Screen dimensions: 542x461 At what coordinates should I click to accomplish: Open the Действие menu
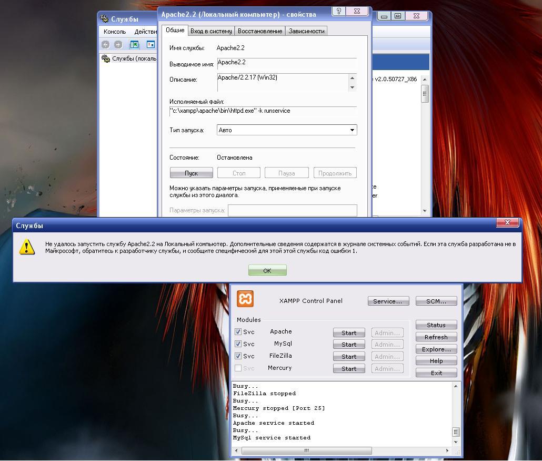pyautogui.click(x=146, y=32)
